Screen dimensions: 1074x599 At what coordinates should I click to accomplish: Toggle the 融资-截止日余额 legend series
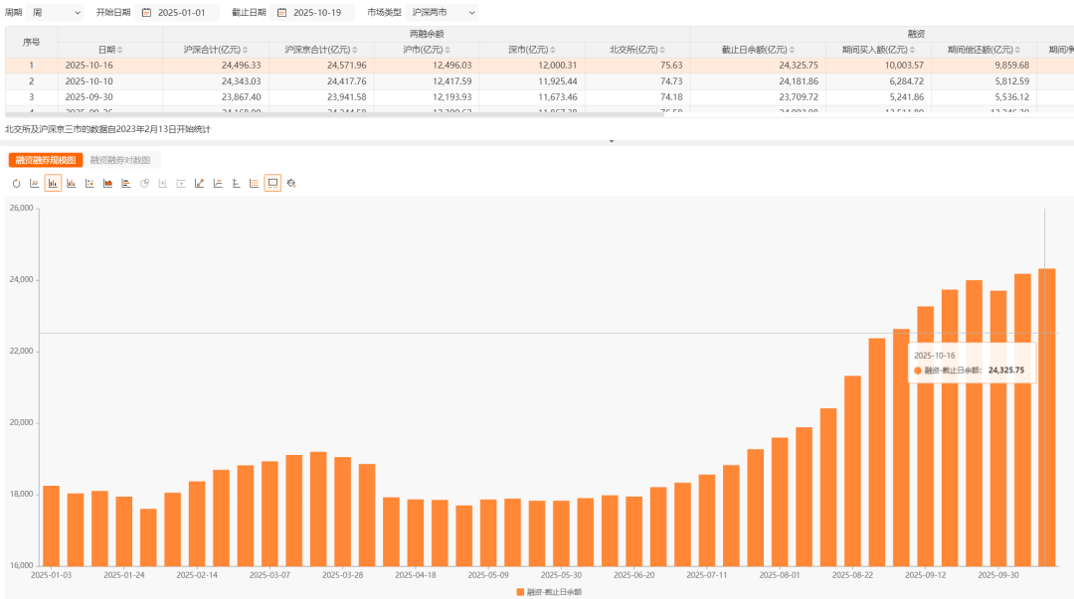[x=549, y=591]
